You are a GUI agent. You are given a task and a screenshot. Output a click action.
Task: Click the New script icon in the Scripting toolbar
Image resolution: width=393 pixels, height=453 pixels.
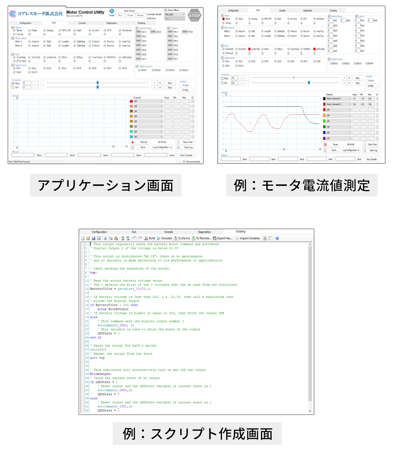tap(83, 238)
